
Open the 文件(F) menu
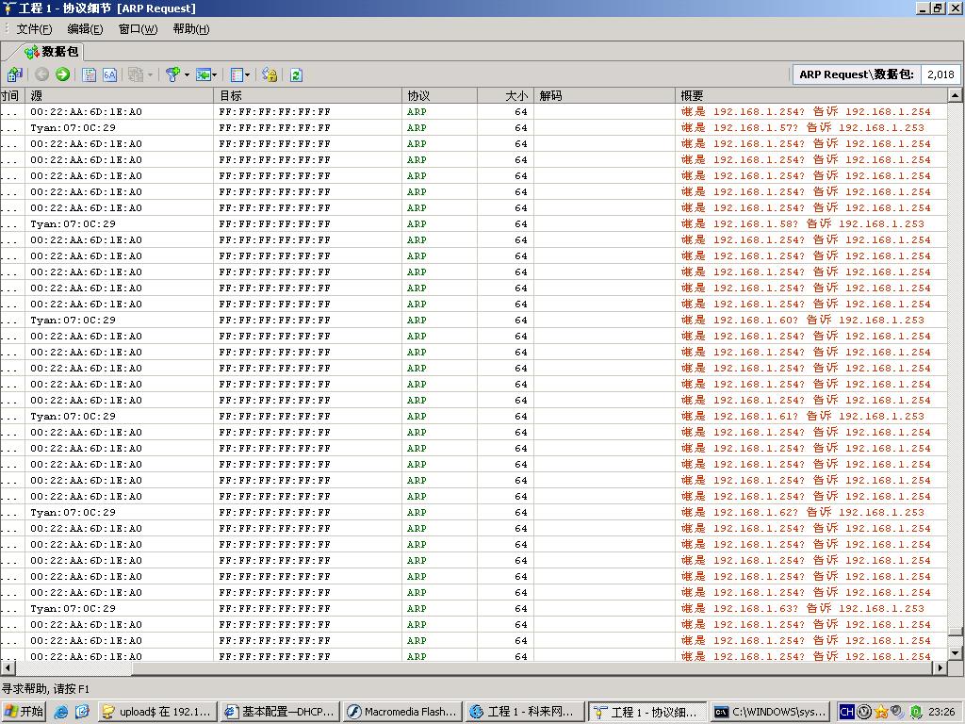coord(34,29)
